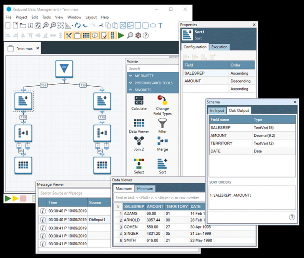Switch to the Execution tab in Properties

pyautogui.click(x=219, y=47)
